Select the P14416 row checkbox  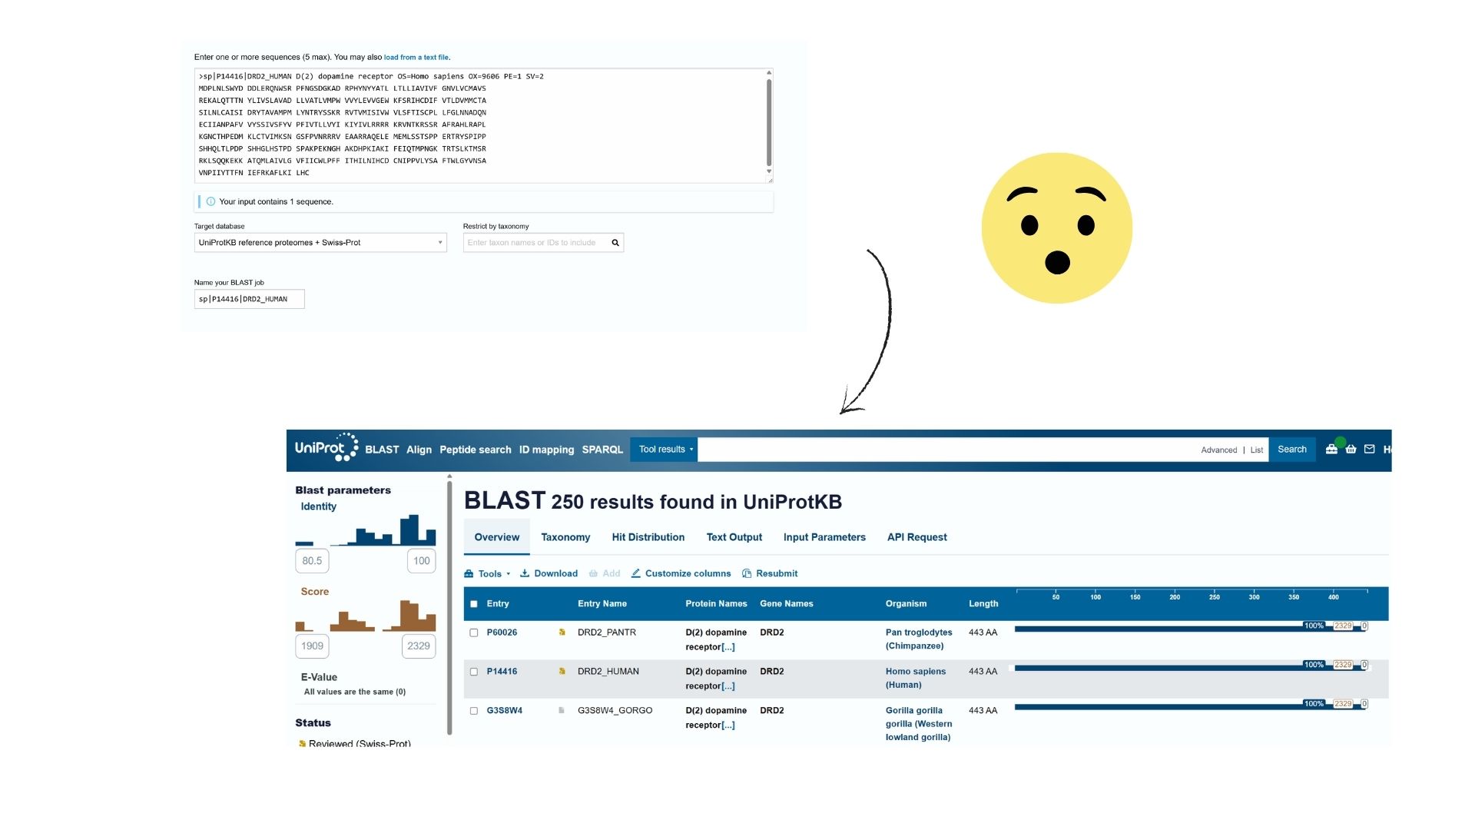pyautogui.click(x=474, y=672)
